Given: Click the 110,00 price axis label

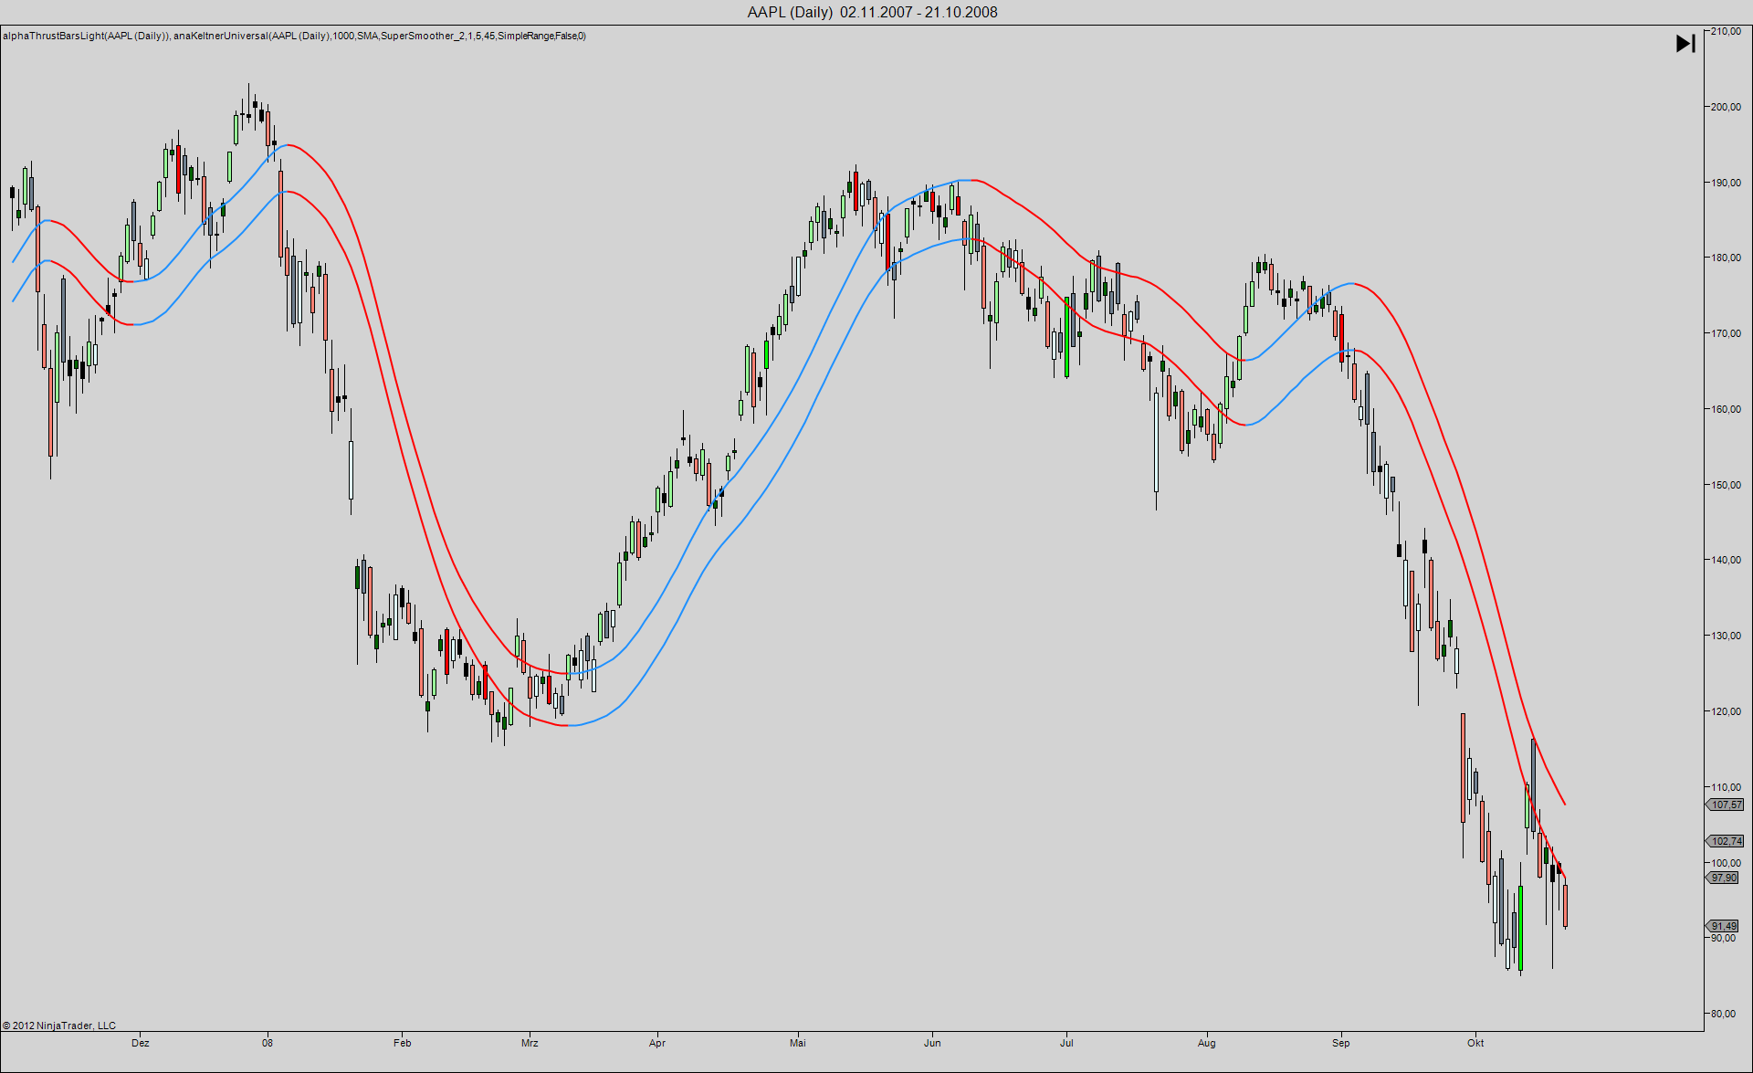Looking at the screenshot, I should [x=1726, y=787].
